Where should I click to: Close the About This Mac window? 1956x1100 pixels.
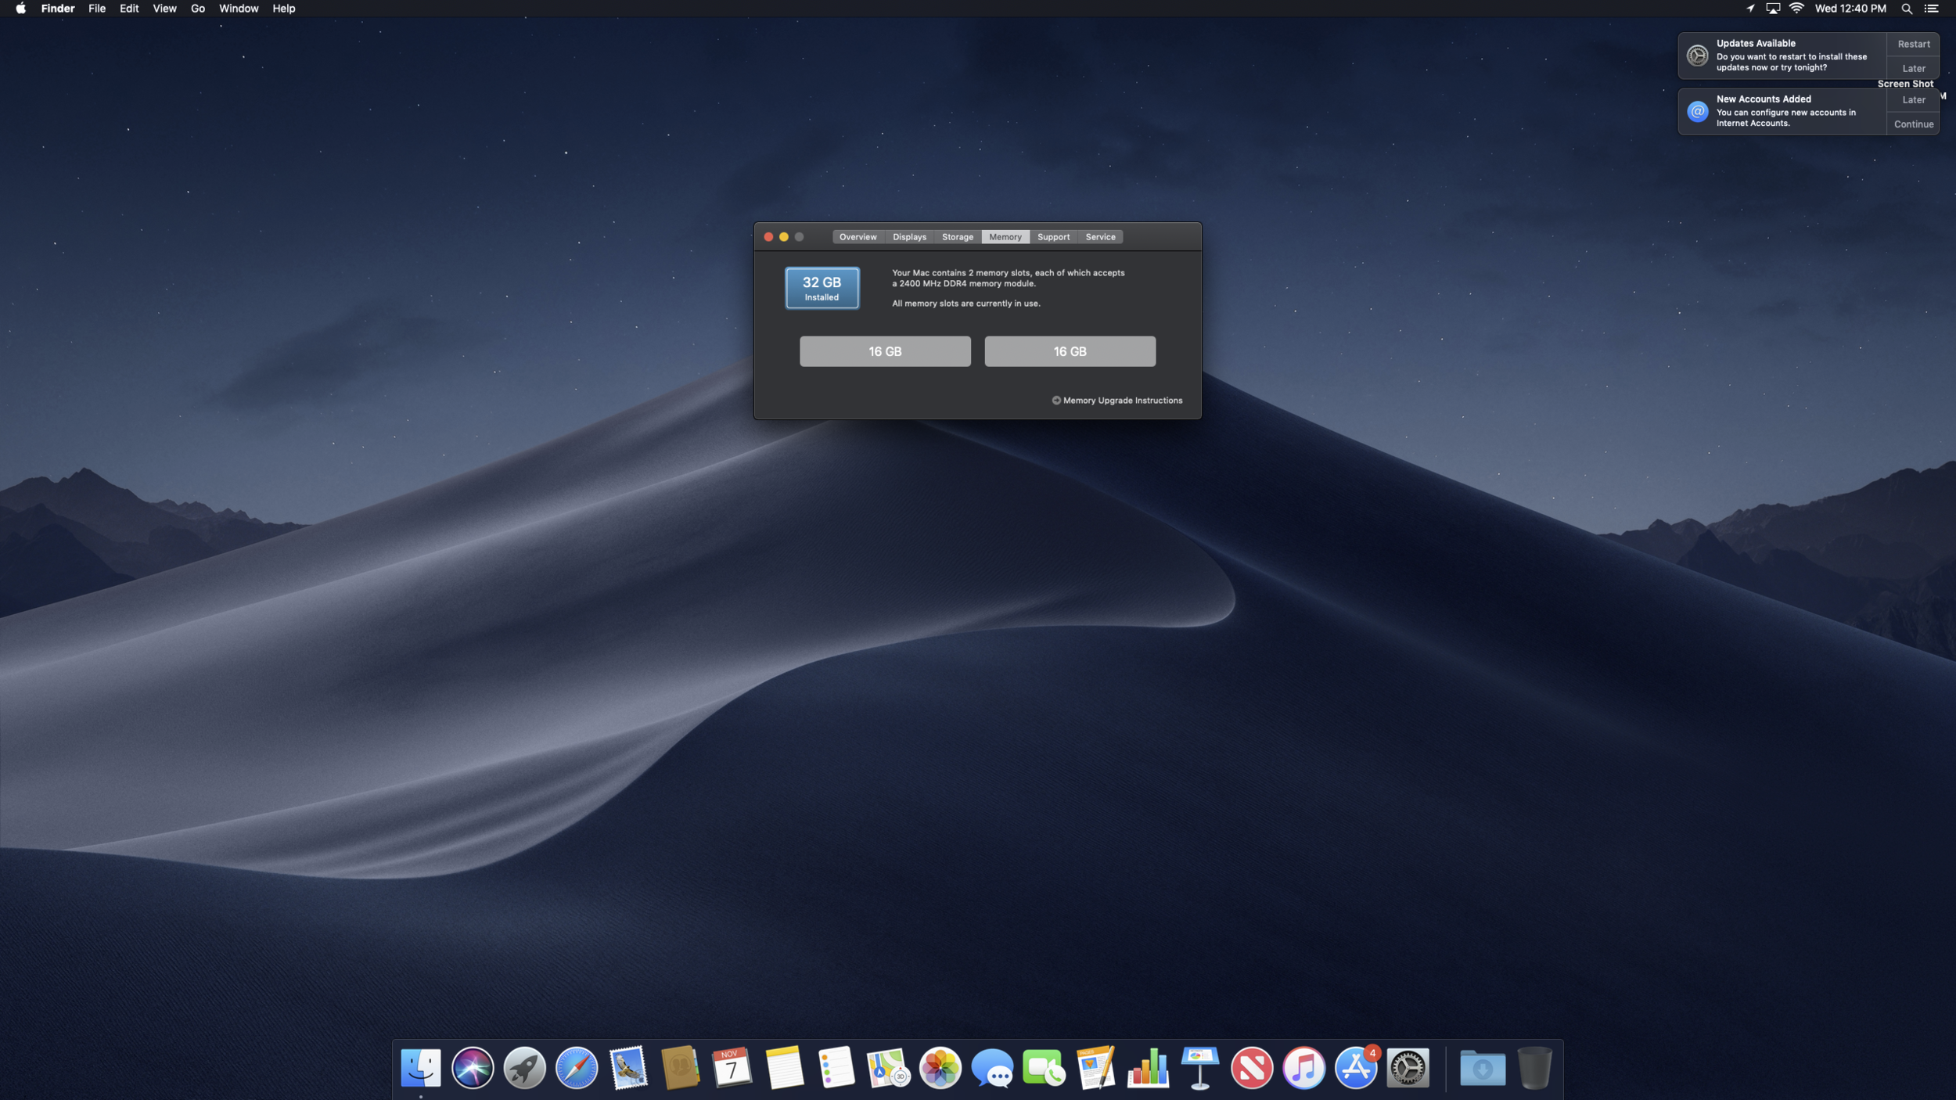[x=768, y=237]
